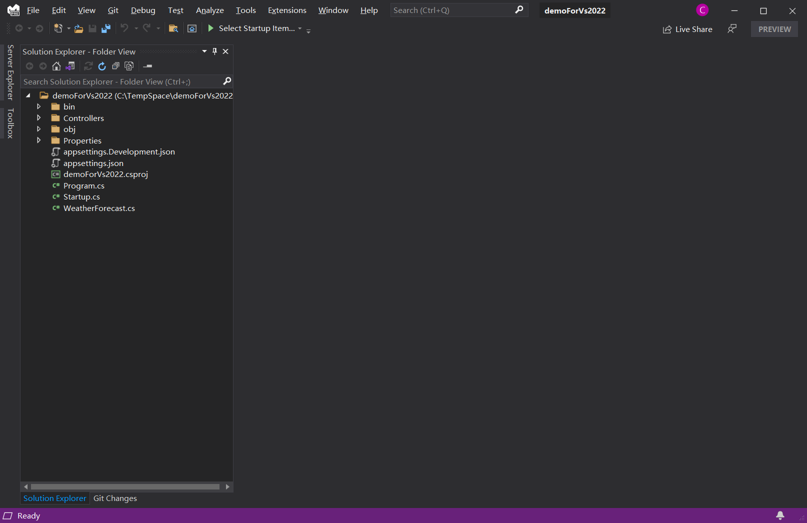The image size is (807, 523).
Task: Open the Redo history dropdown arrow
Action: point(158,28)
